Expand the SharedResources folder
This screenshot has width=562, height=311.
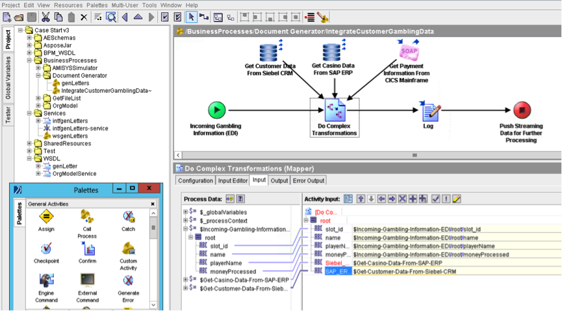[29, 143]
